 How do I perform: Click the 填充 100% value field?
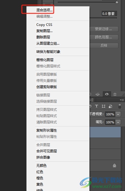[x=110, y=122]
